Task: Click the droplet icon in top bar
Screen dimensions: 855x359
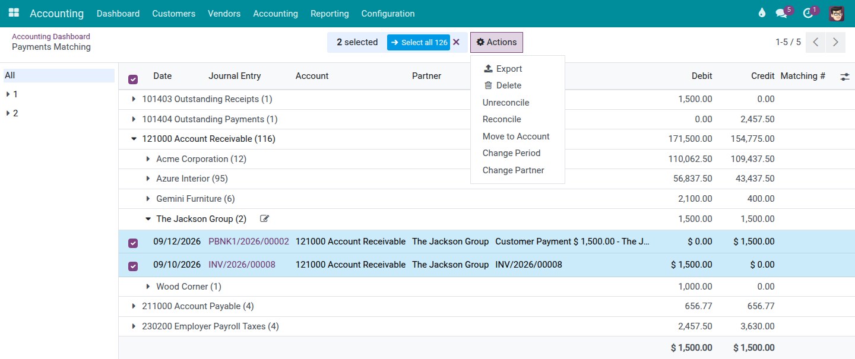Action: (x=762, y=13)
